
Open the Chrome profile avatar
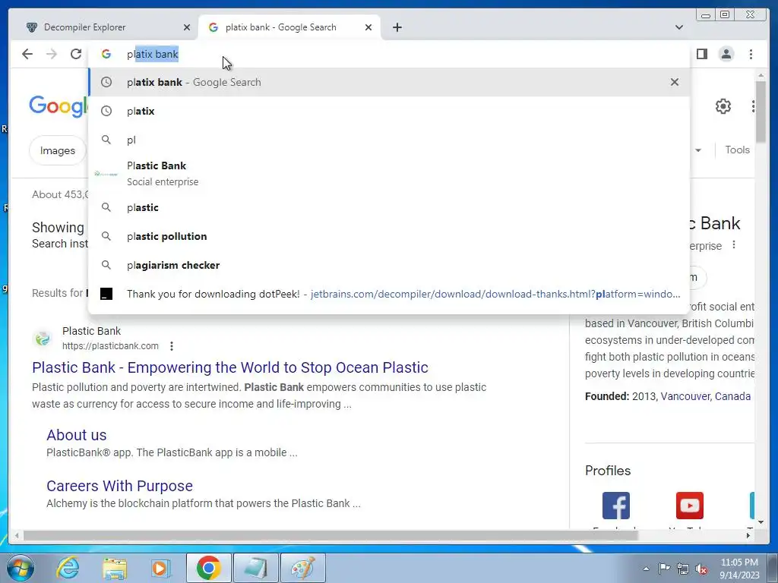click(x=726, y=54)
